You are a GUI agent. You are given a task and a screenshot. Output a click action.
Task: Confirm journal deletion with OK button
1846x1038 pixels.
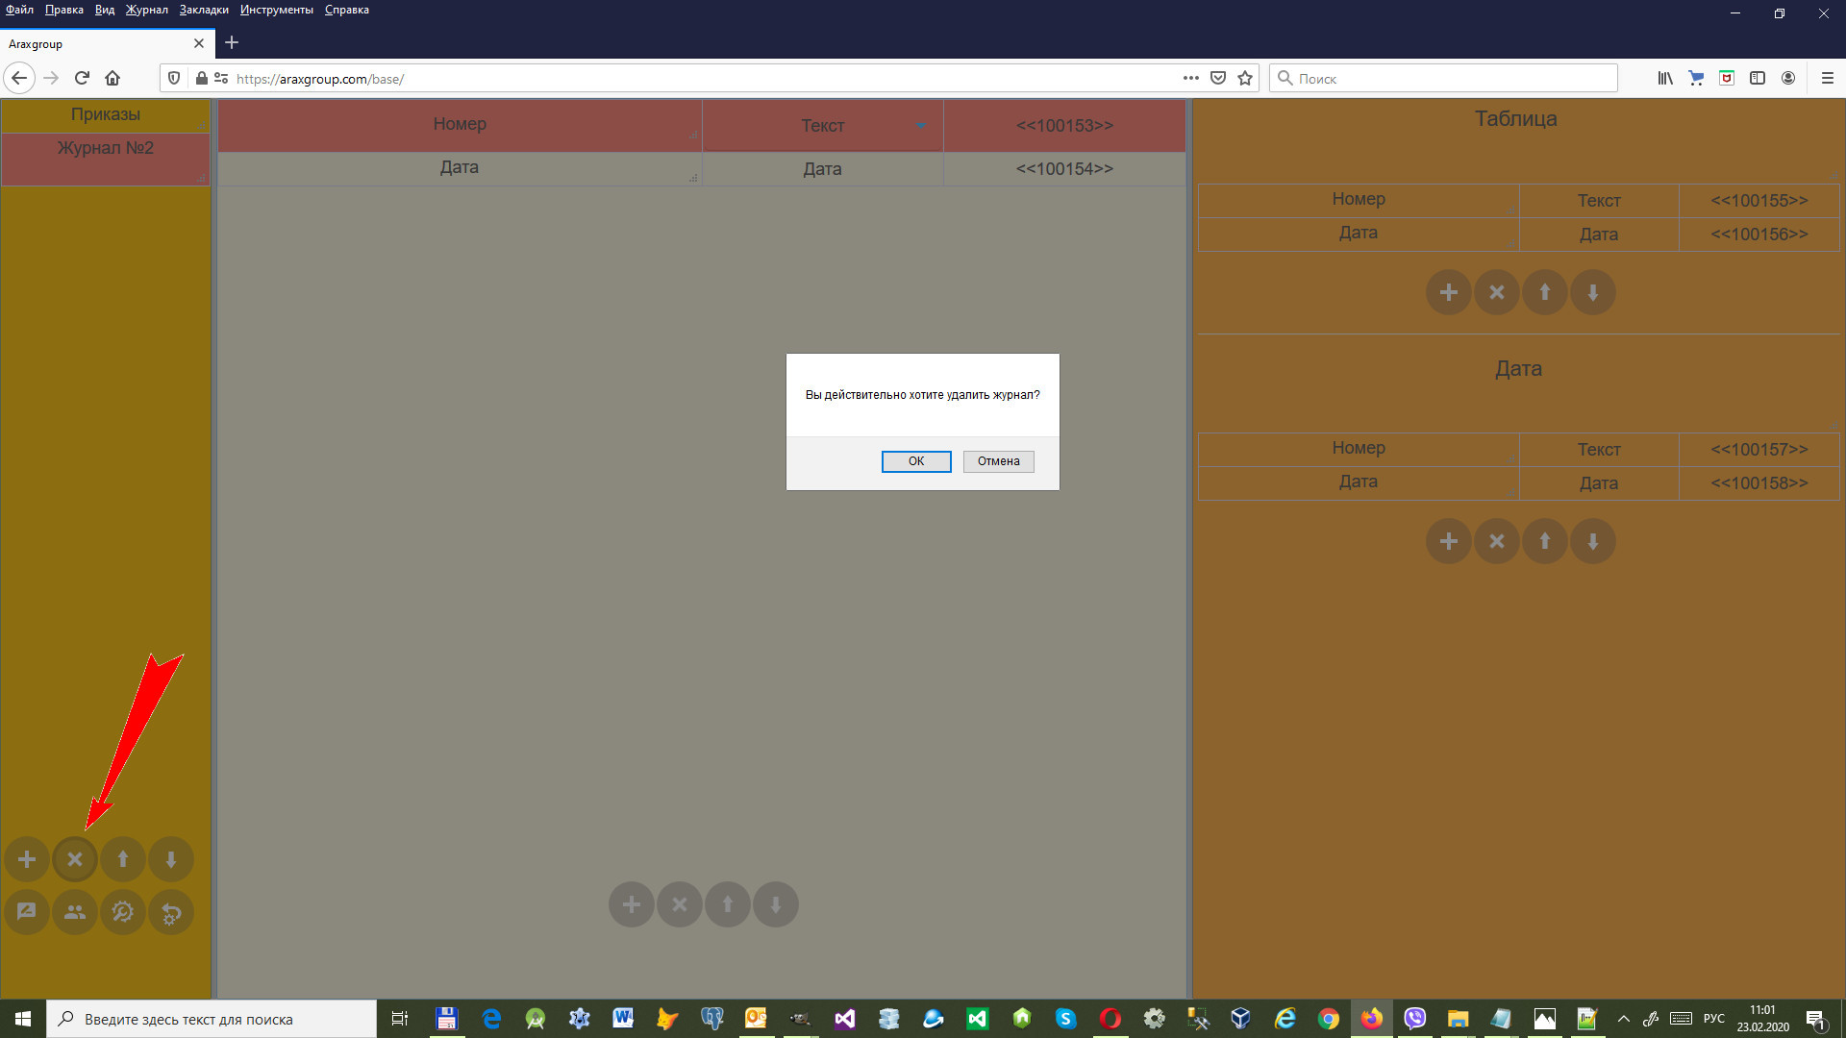pos(915,461)
